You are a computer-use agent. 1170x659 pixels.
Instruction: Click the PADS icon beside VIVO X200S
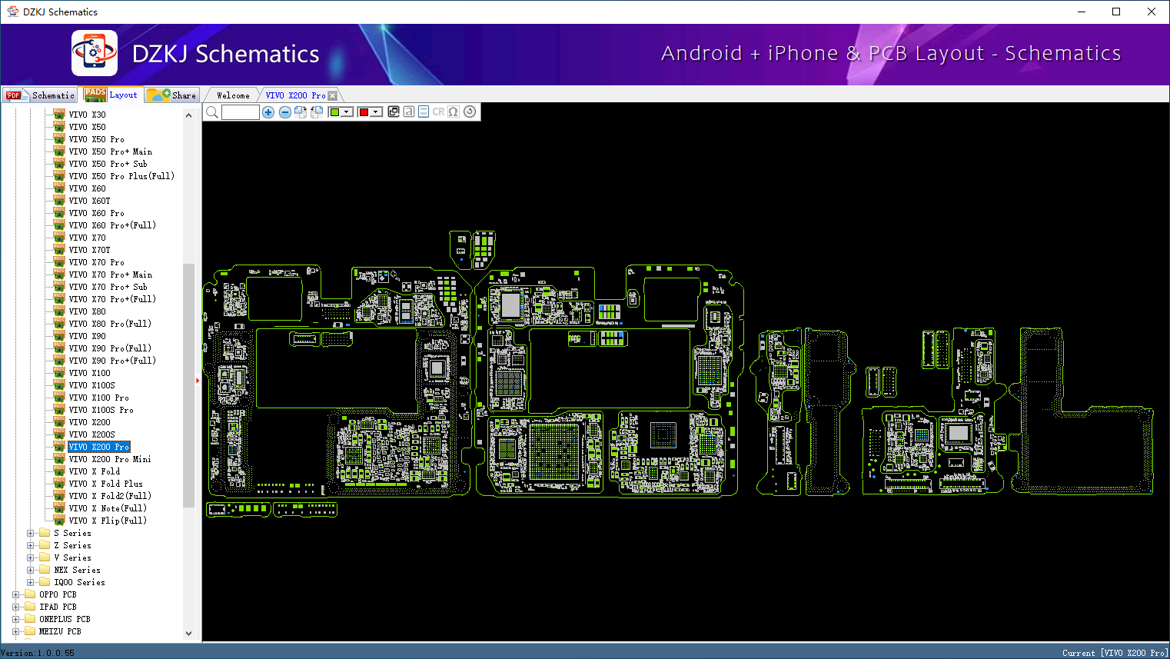click(x=59, y=434)
